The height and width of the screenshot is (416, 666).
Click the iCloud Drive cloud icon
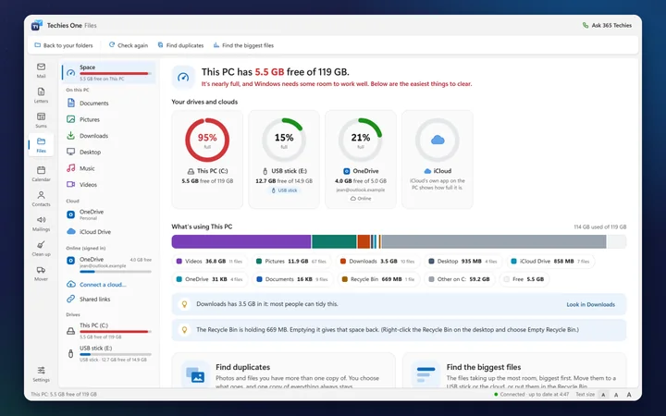point(71,231)
